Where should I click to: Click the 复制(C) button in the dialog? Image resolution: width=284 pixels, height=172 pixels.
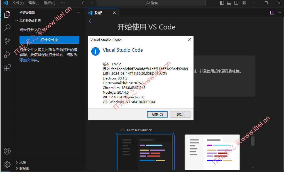[x=157, y=114]
